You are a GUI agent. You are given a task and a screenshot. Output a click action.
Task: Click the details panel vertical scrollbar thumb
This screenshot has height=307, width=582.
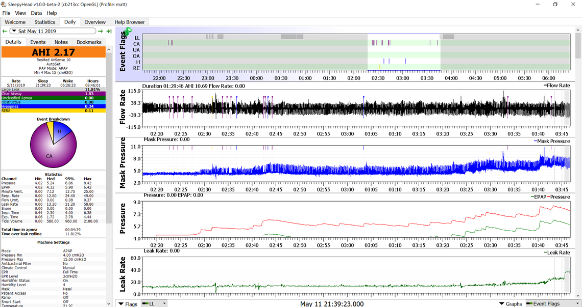(109, 138)
